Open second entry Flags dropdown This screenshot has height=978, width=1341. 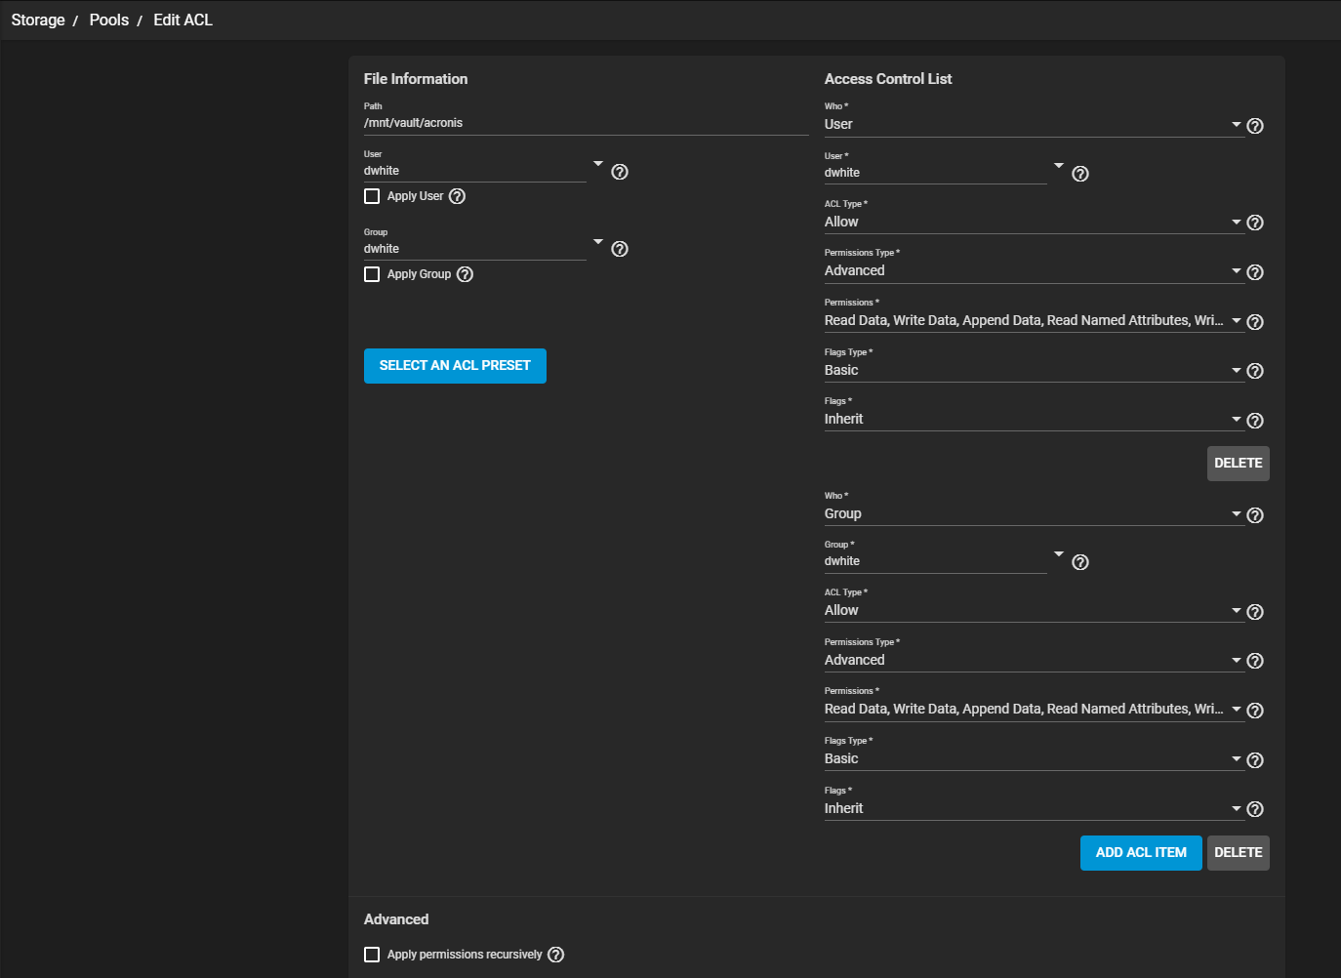(x=1034, y=809)
